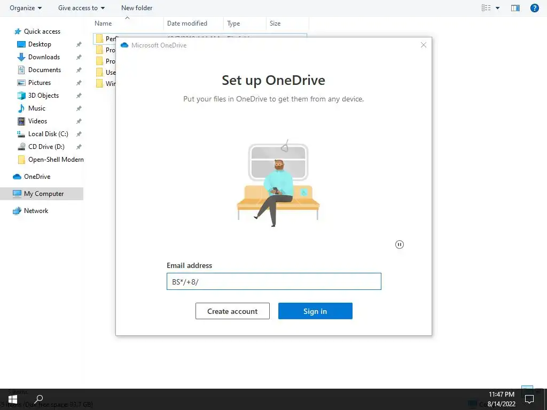The image size is (547, 410).
Task: Click the Sign in button
Action: 315,311
